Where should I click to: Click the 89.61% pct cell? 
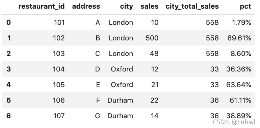tap(239, 38)
